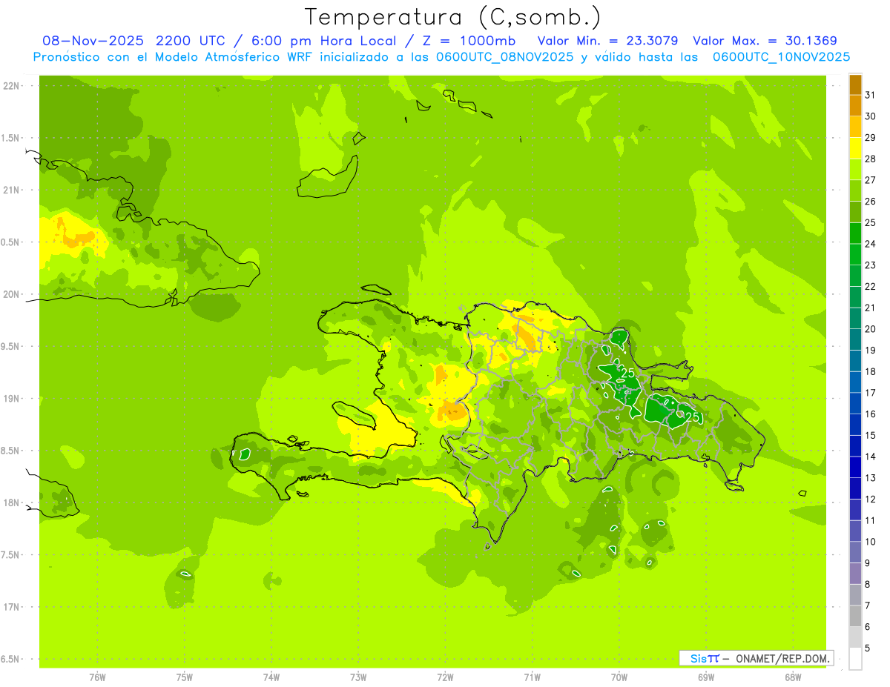Screen dimensions: 890x687
Task: Click the legend value label 22
Action: [x=870, y=286]
